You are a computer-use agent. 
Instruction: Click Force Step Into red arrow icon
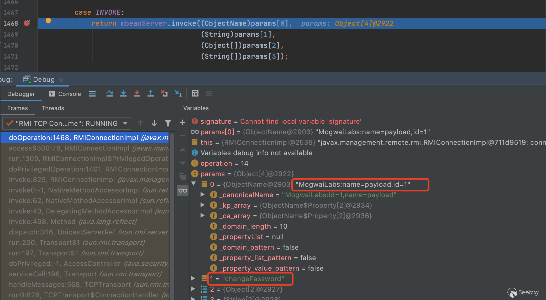[137, 93]
